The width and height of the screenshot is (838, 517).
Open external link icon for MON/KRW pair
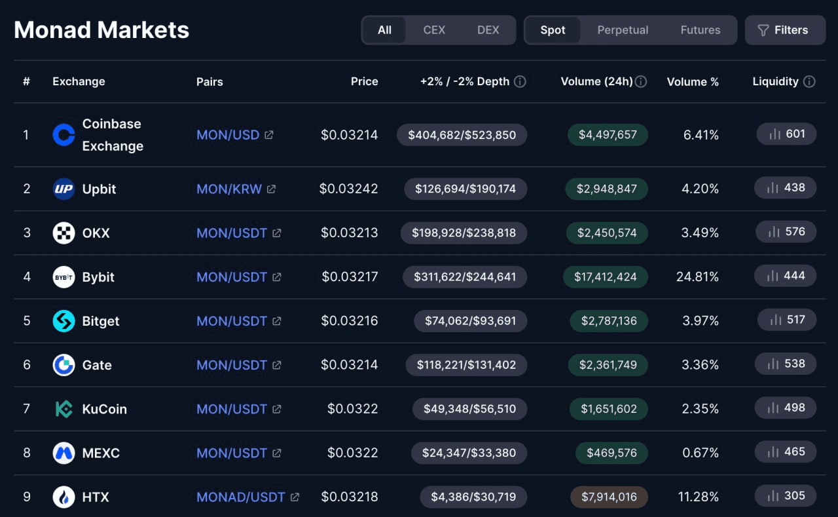pos(271,189)
